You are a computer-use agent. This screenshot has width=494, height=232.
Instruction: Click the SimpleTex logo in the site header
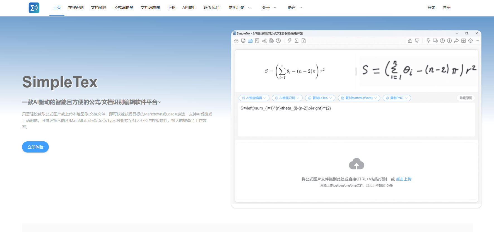pyautogui.click(x=34, y=8)
